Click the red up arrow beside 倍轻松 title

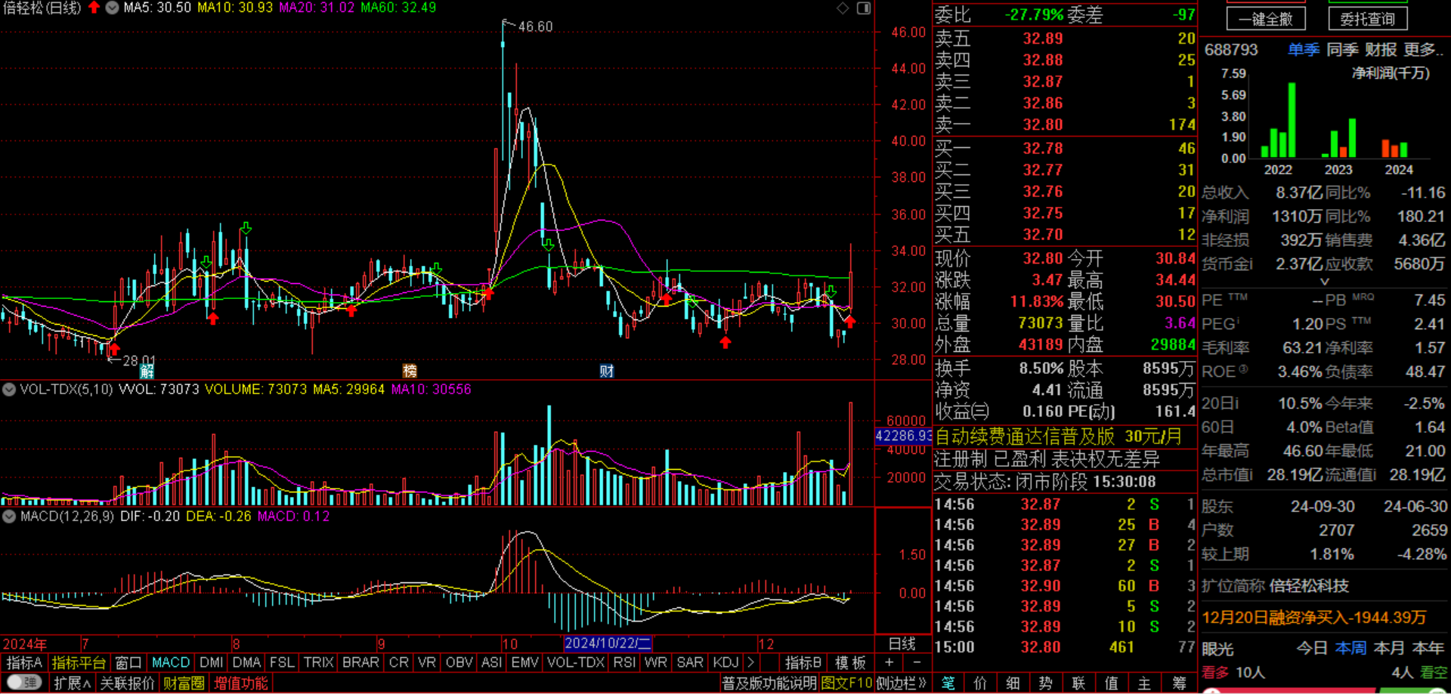coord(94,8)
